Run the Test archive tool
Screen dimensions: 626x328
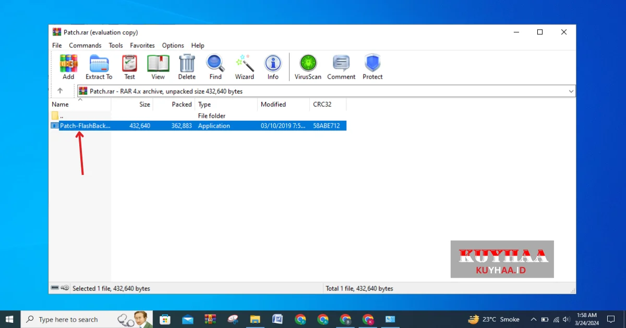click(129, 67)
